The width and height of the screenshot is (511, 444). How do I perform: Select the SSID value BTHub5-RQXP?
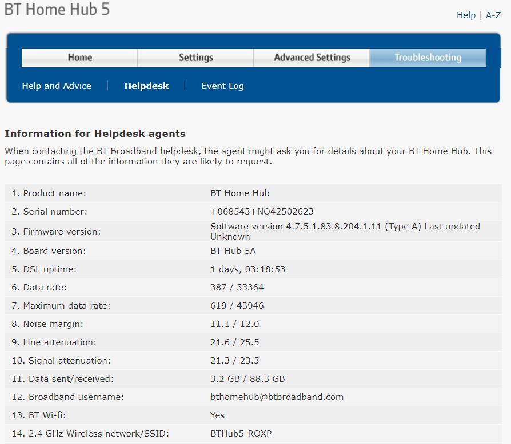[241, 433]
